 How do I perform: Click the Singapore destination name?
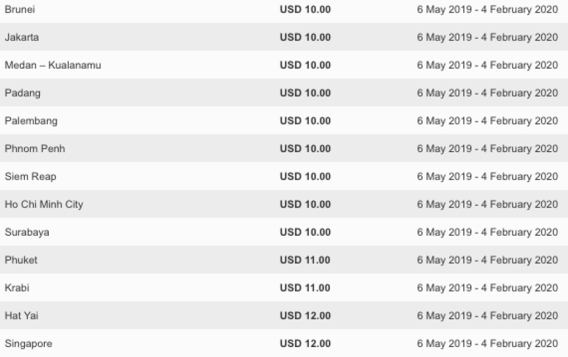pos(28,344)
